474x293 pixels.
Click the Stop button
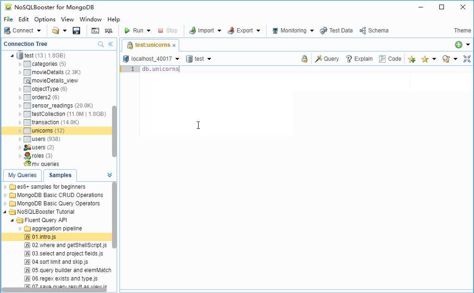pos(168,31)
